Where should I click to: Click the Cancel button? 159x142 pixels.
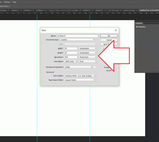(x=109, y=40)
